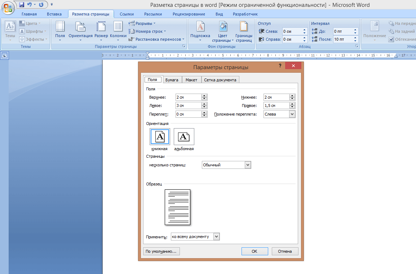Screen dimensions: 416x274
Task: Click the Правое margin field
Action: coord(276,105)
